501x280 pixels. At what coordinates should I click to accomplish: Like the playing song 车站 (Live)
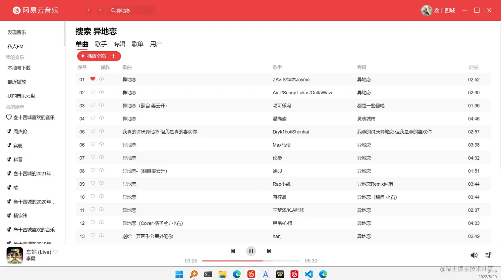pos(56,252)
